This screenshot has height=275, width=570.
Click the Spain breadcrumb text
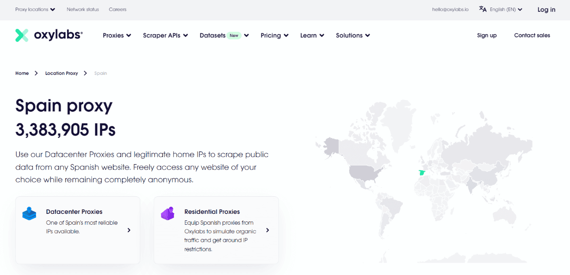pos(101,73)
